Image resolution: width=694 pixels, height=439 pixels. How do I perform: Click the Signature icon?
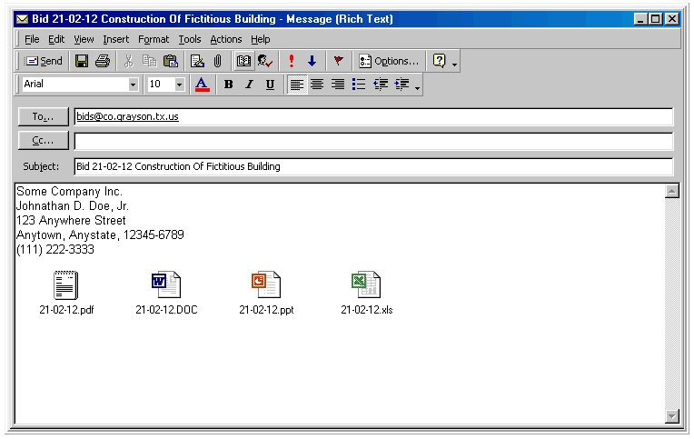[197, 61]
